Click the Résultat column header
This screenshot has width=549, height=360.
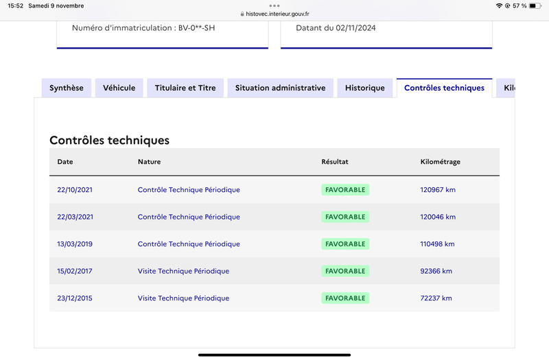click(x=335, y=162)
